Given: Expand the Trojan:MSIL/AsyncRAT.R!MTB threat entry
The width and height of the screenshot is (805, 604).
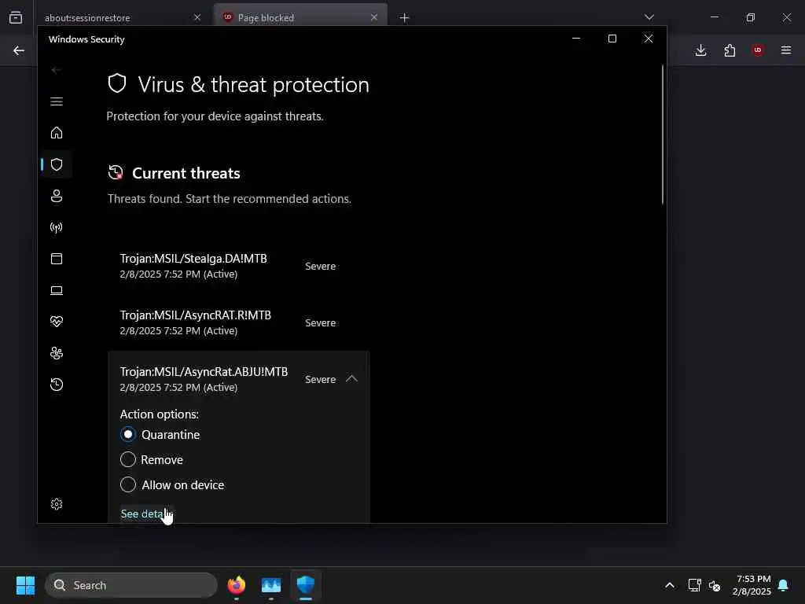Looking at the screenshot, I should pos(239,322).
